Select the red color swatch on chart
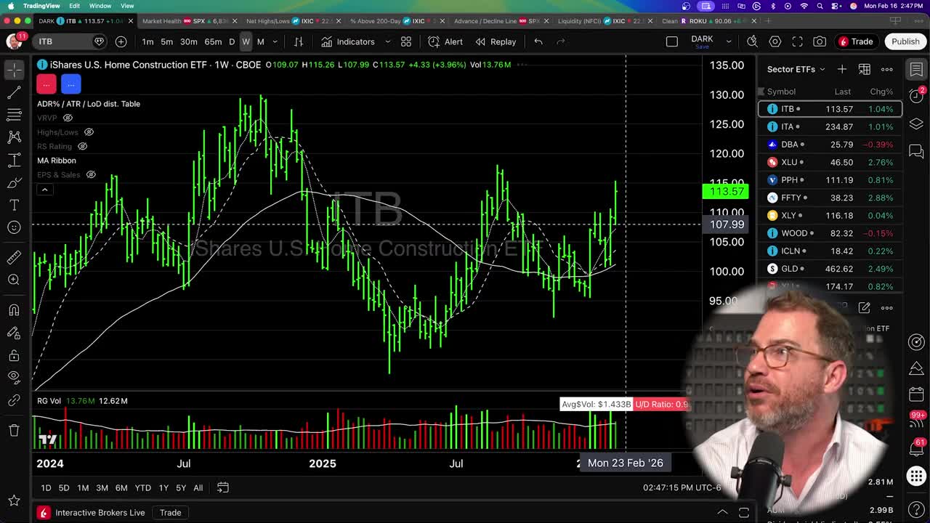Image resolution: width=930 pixels, height=523 pixels. [x=46, y=84]
